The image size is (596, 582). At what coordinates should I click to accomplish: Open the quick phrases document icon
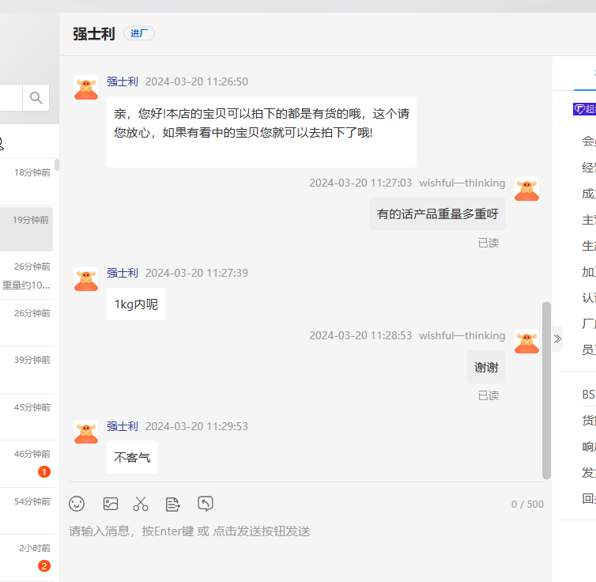tap(173, 504)
